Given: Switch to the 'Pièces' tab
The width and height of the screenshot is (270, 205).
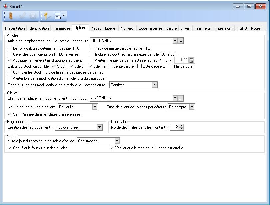Looking at the screenshot, I should [96, 28].
